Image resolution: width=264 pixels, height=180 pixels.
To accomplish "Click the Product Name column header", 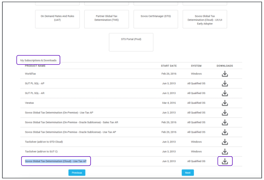I will click(35, 66).
